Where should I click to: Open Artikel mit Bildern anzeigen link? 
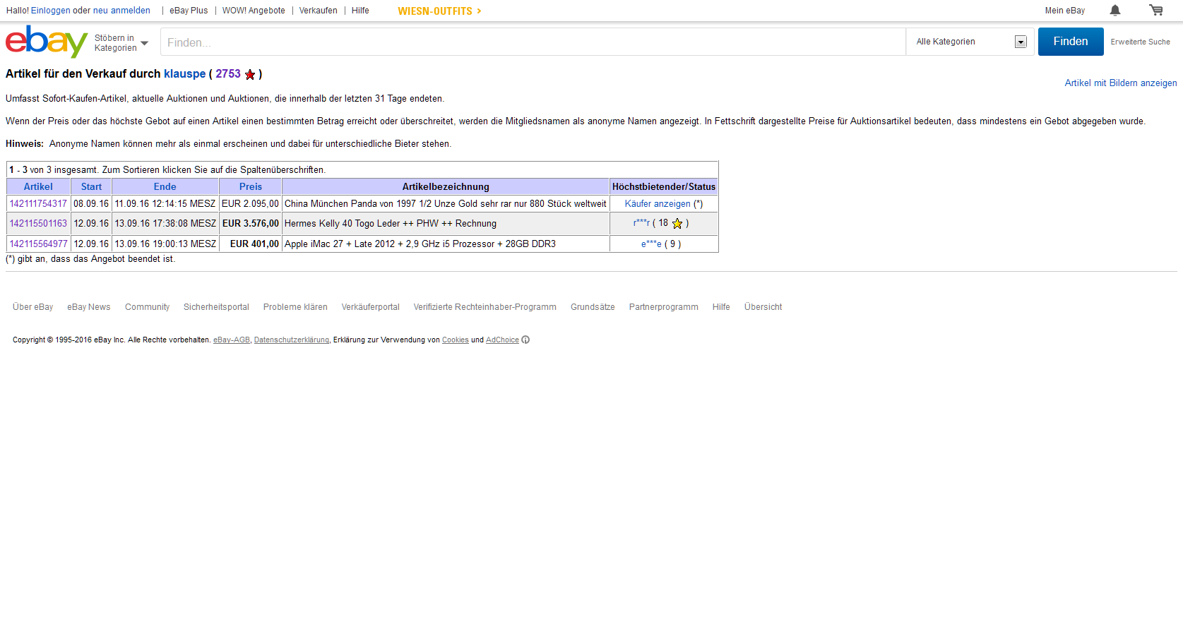[x=1120, y=83]
